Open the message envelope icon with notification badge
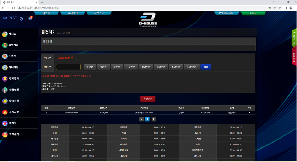 point(30,18)
